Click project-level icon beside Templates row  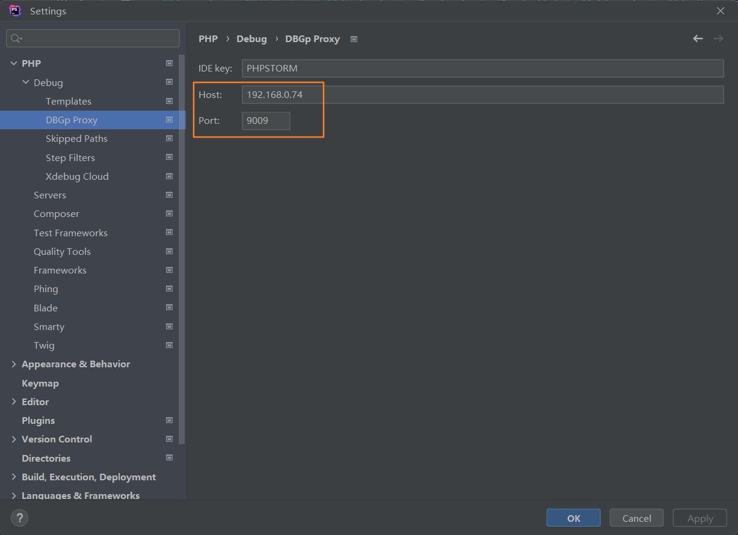coord(169,101)
